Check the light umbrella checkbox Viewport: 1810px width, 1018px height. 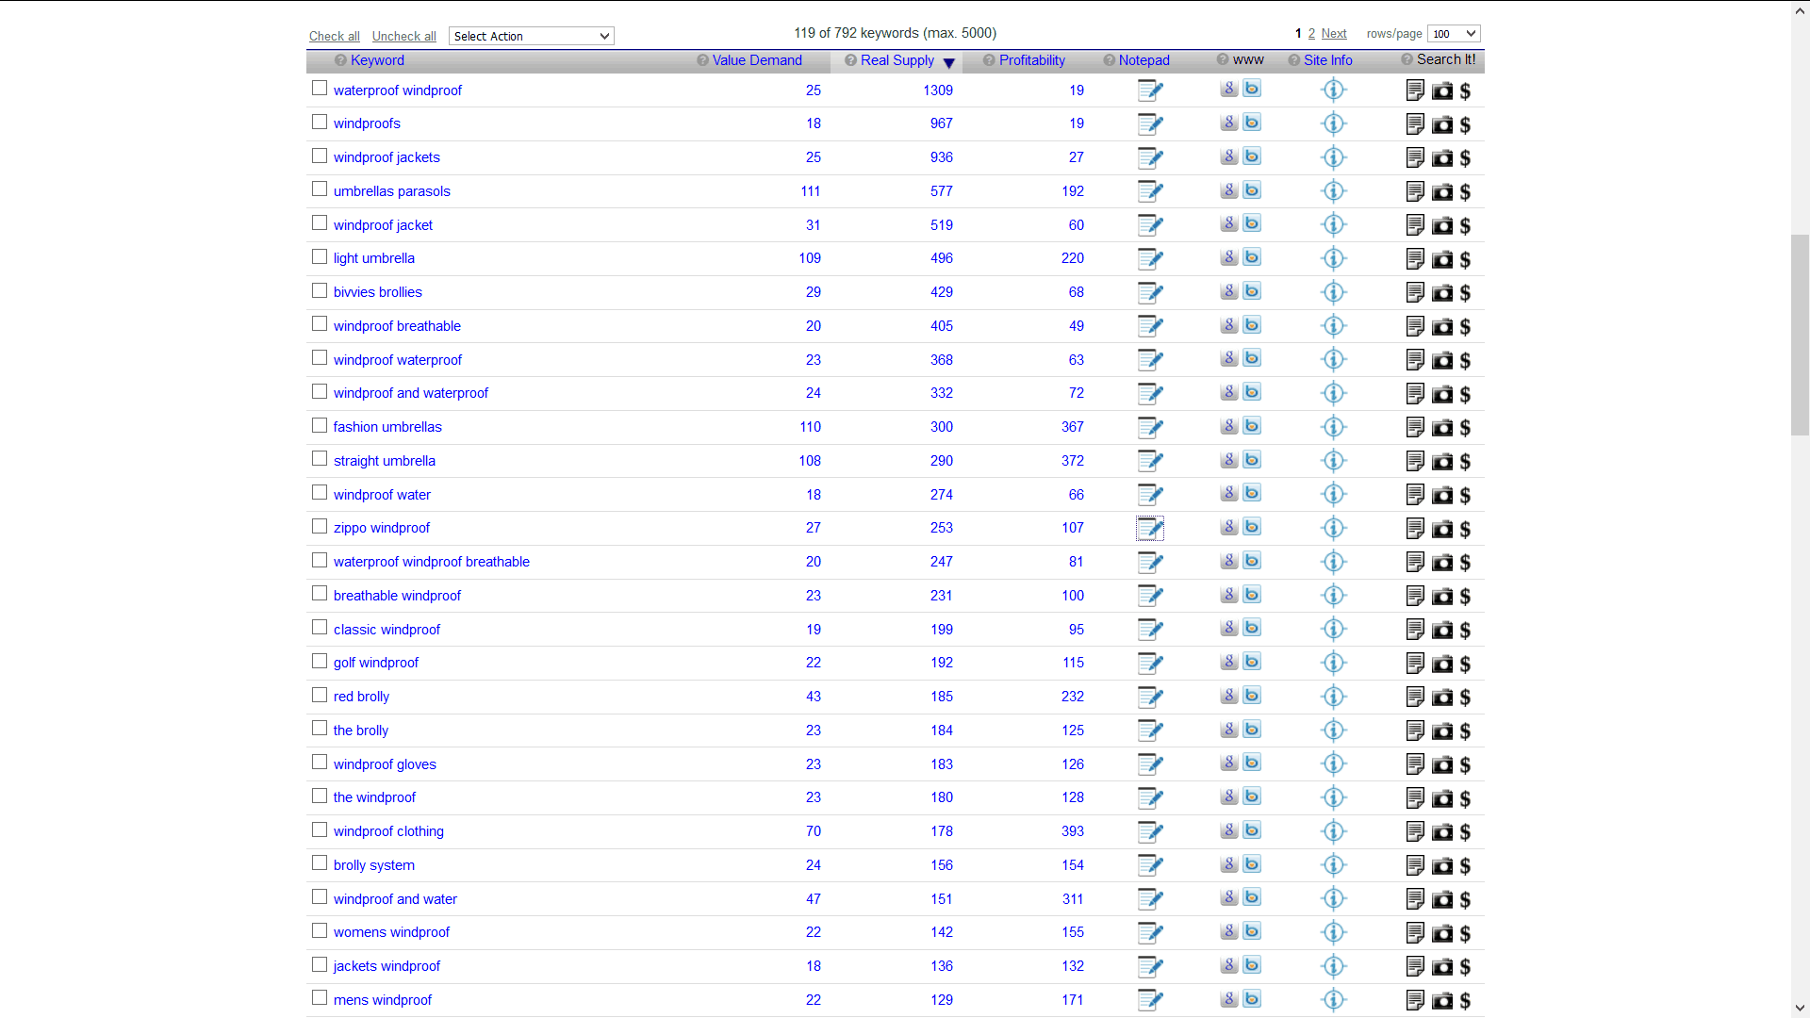click(x=320, y=256)
